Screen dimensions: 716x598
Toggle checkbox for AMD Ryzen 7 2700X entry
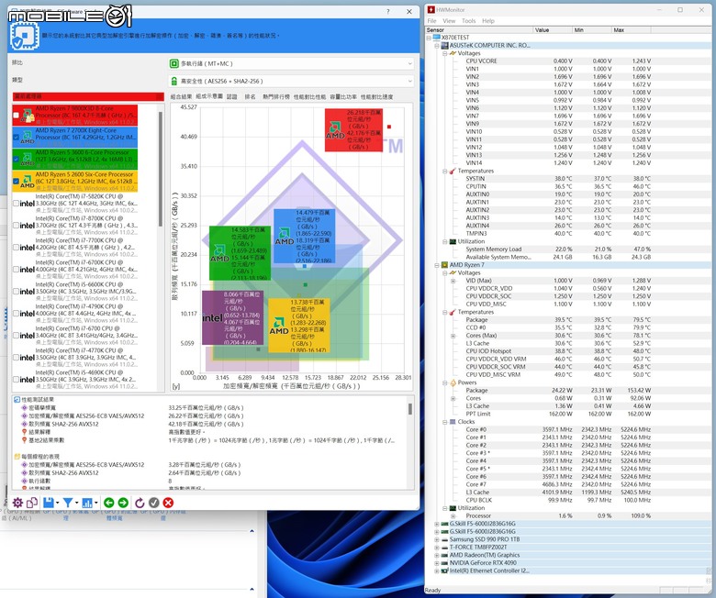(17, 137)
